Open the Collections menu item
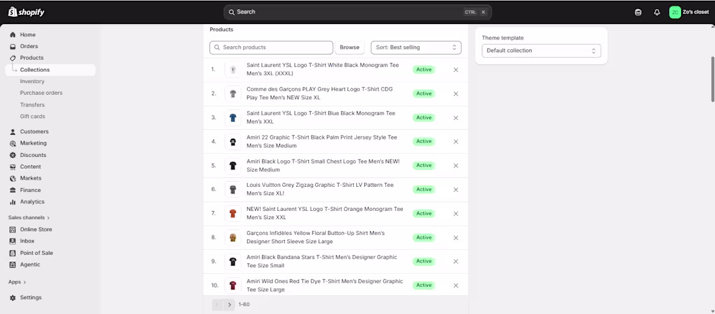The image size is (715, 314). tap(50, 69)
